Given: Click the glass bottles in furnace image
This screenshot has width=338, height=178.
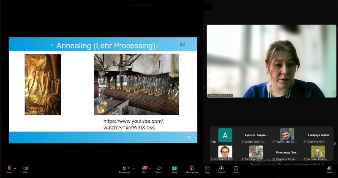Looking at the screenshot, I should (43, 84).
